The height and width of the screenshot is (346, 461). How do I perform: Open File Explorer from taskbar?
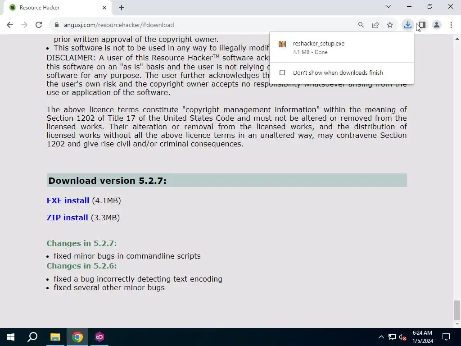pyautogui.click(x=55, y=337)
